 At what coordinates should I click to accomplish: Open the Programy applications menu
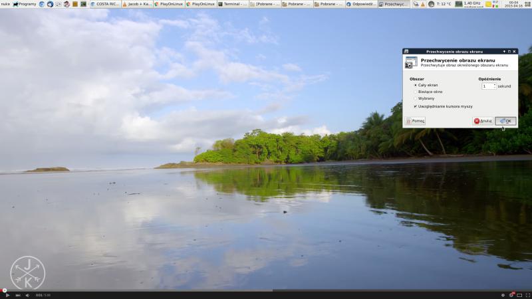[x=25, y=4]
